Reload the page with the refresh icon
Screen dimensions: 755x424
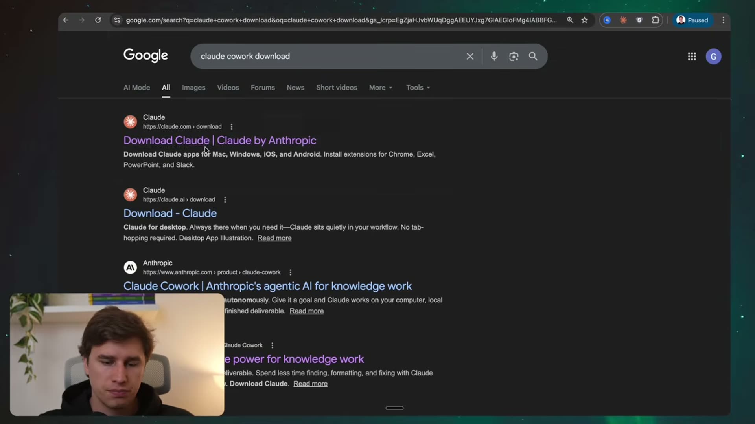98,20
